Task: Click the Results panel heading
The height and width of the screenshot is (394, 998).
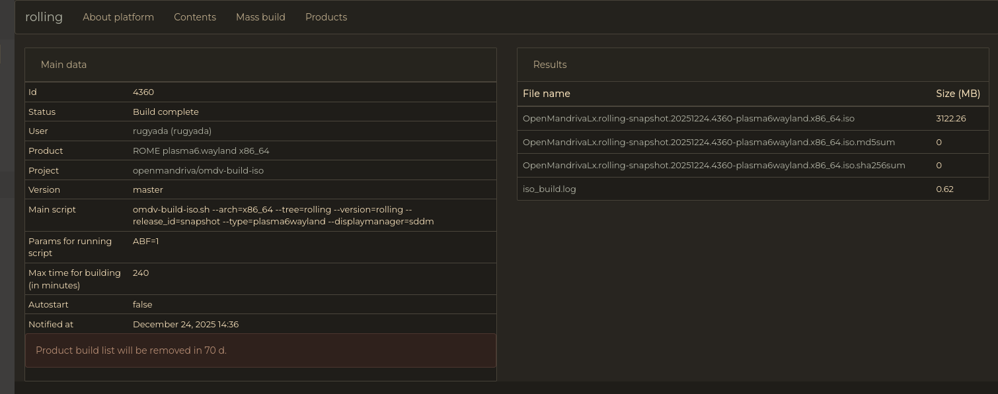Action: (x=549, y=65)
